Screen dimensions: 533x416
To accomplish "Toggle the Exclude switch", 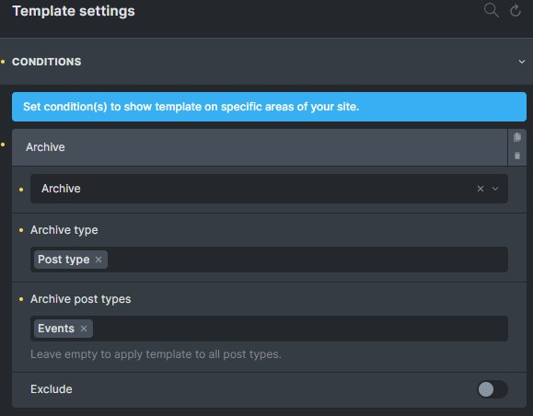I will (x=492, y=389).
